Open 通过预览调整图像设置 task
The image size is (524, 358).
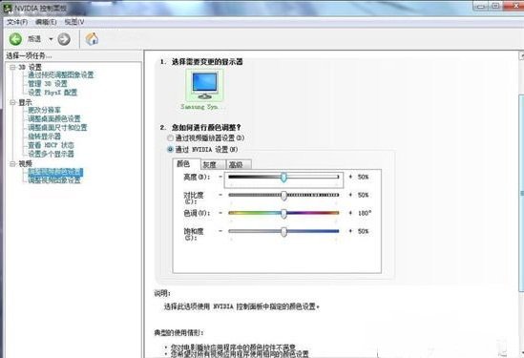click(61, 74)
